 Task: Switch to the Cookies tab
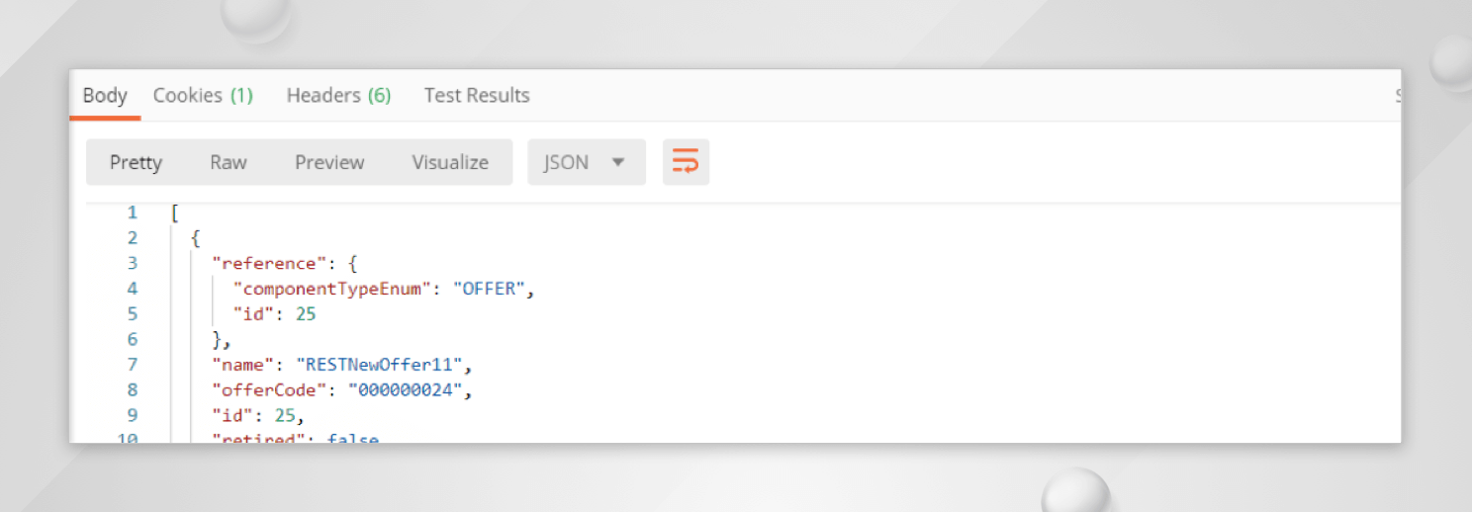click(x=203, y=96)
